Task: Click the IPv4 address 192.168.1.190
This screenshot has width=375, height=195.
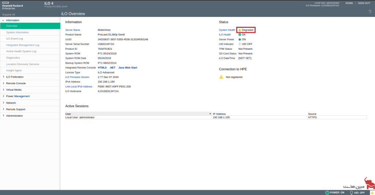Action: coord(106,82)
